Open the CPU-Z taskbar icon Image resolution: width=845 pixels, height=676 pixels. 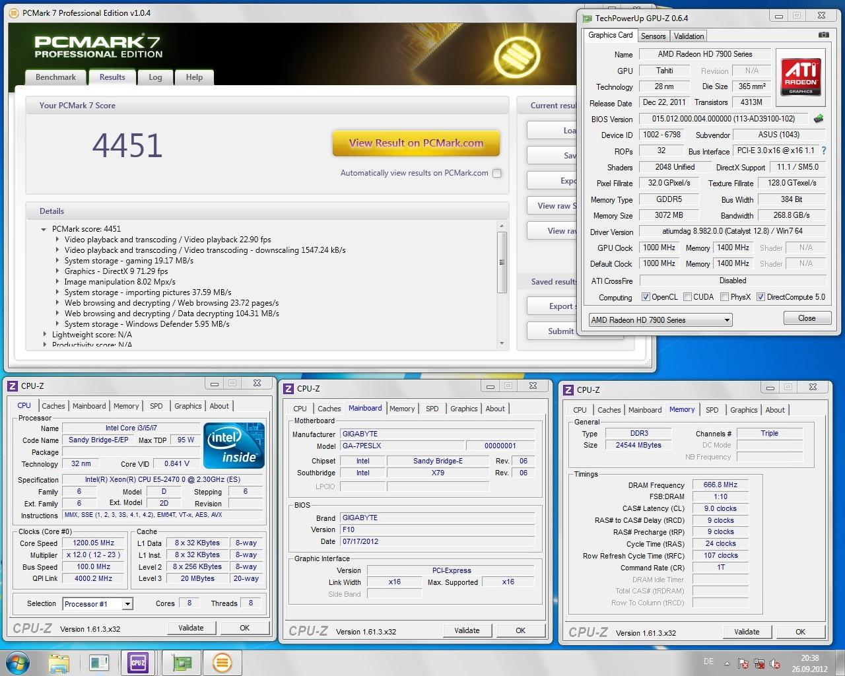(x=138, y=662)
